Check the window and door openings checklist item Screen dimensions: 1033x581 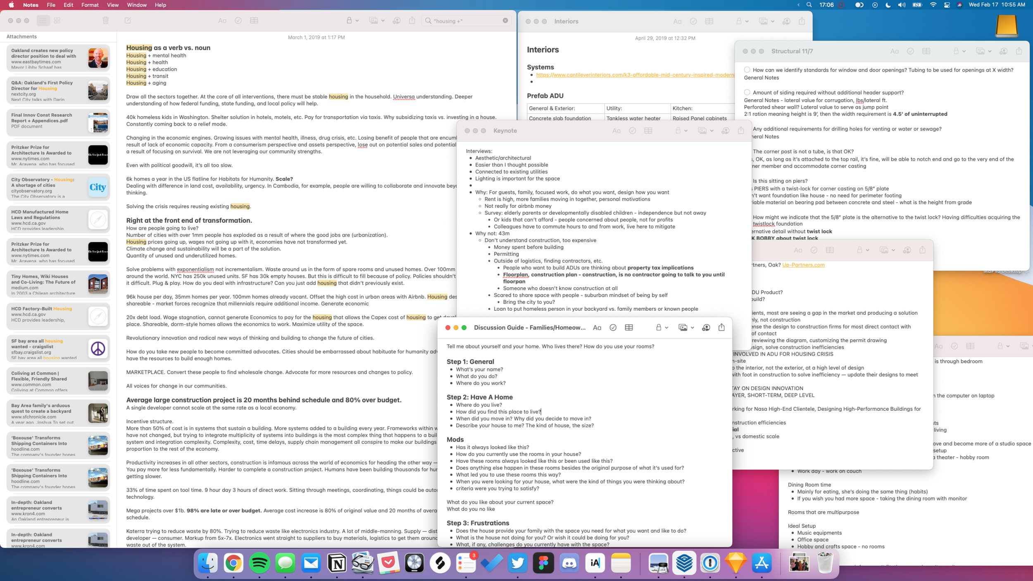click(747, 70)
